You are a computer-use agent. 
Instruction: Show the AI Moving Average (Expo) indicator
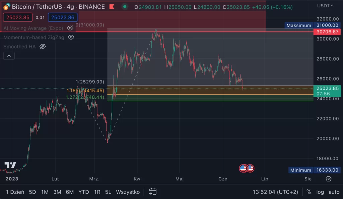pyautogui.click(x=70, y=28)
